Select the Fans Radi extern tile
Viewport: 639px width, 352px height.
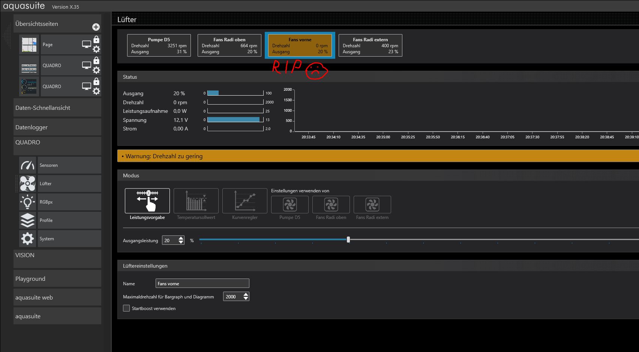pos(370,45)
